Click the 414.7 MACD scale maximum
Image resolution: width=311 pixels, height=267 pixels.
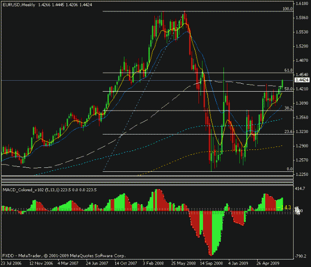(x=300, y=188)
